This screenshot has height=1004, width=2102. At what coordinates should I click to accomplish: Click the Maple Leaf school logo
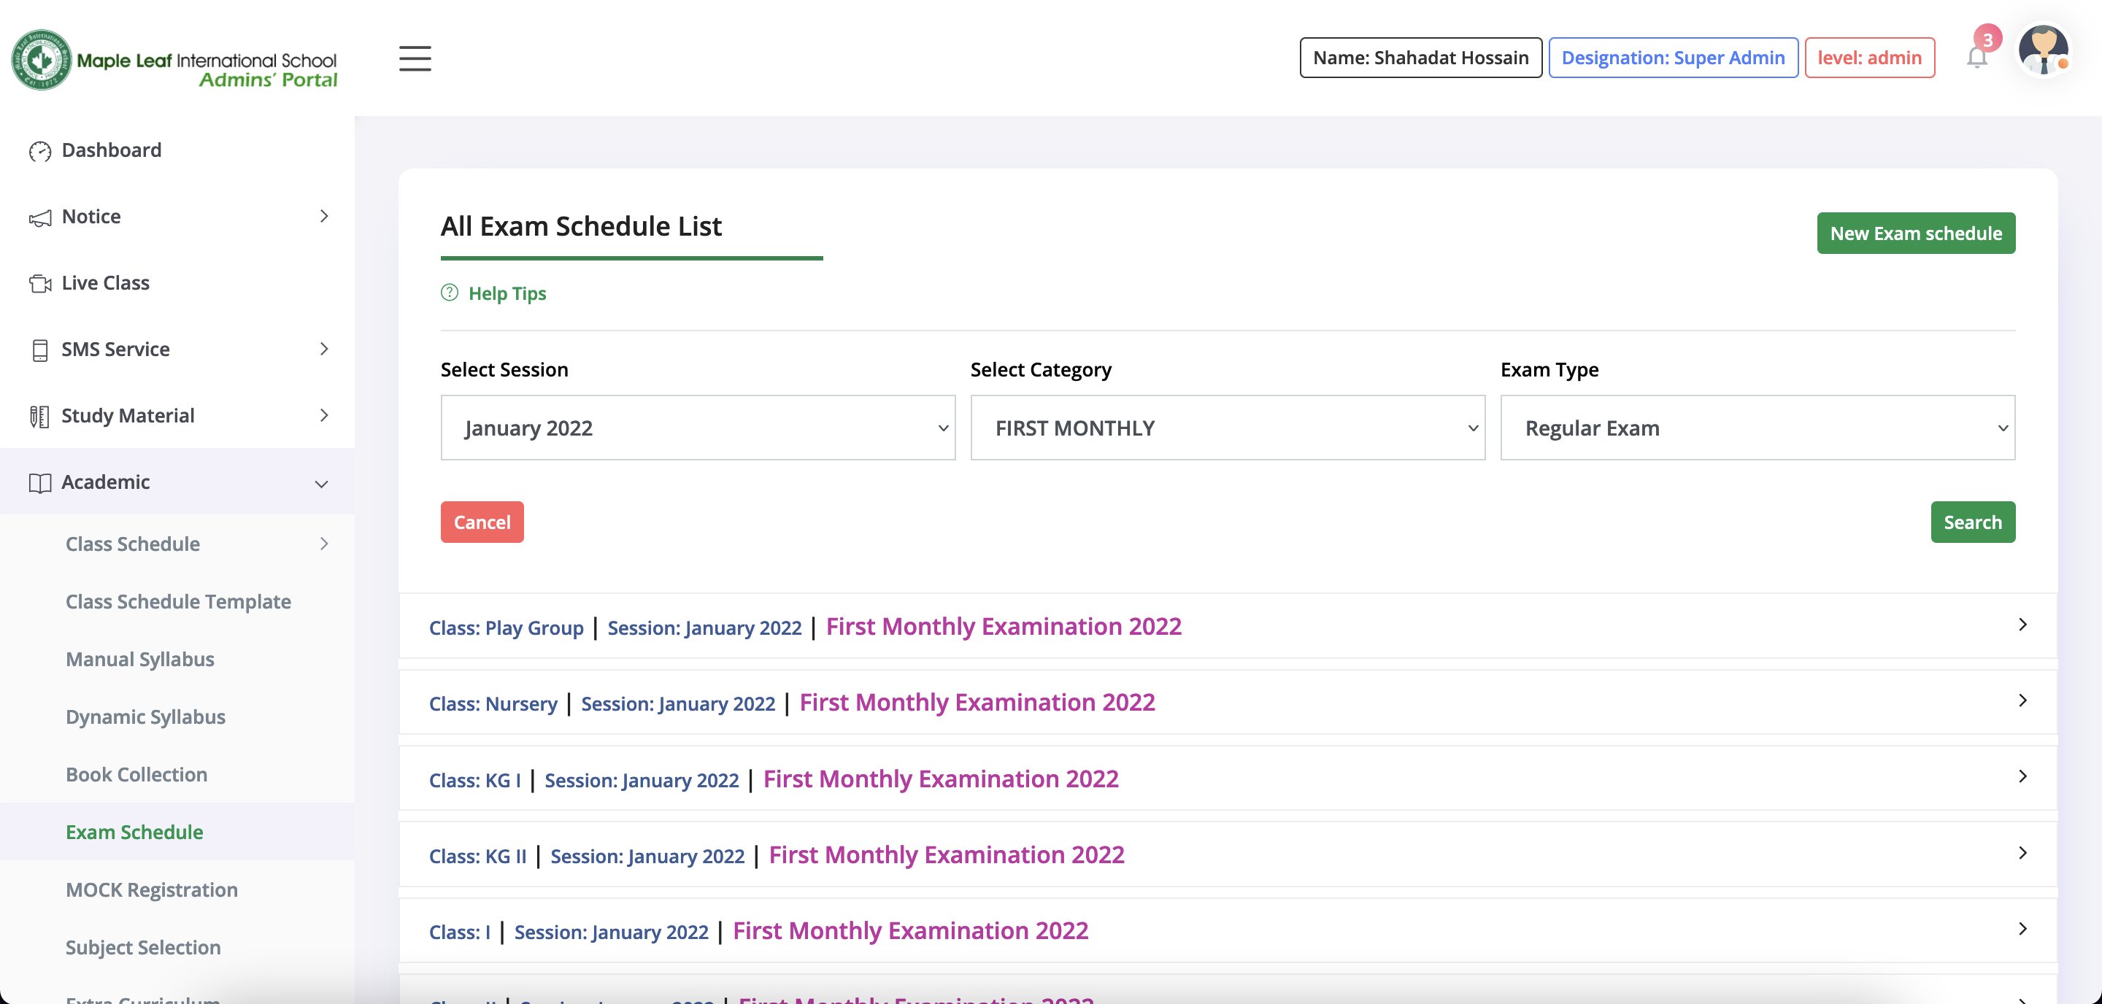coord(41,60)
